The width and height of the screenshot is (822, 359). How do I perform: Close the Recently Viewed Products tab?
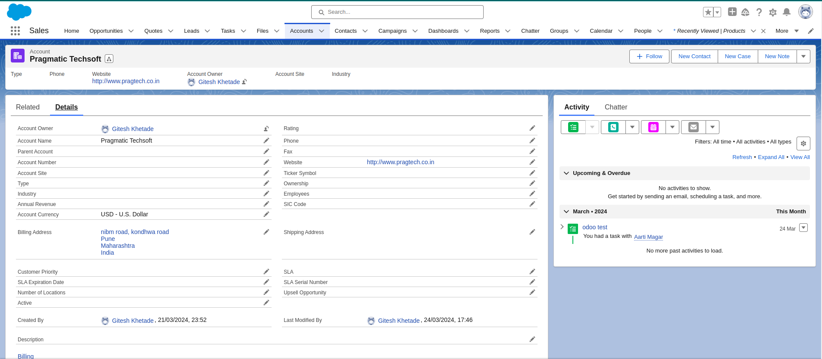point(763,31)
